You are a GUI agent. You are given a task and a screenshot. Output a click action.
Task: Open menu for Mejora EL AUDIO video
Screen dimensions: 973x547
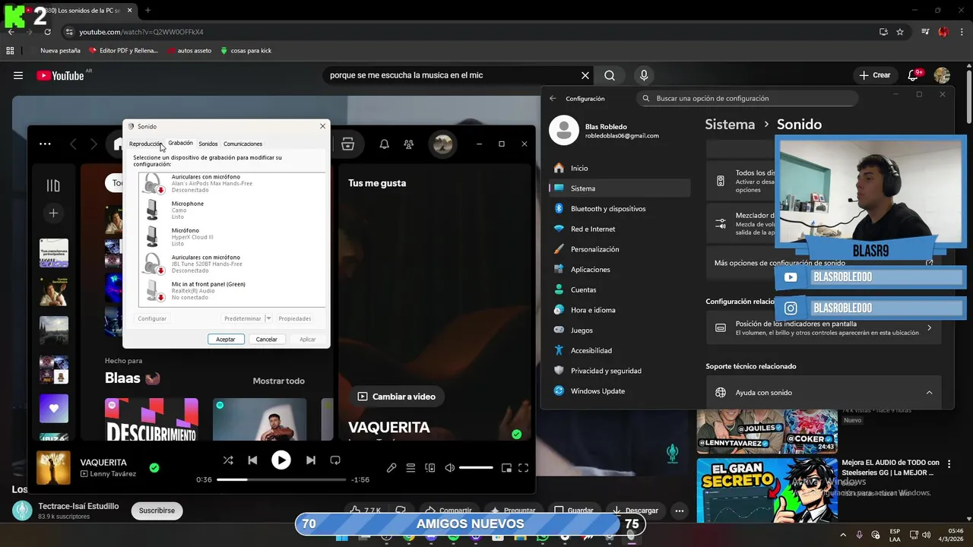[949, 463]
